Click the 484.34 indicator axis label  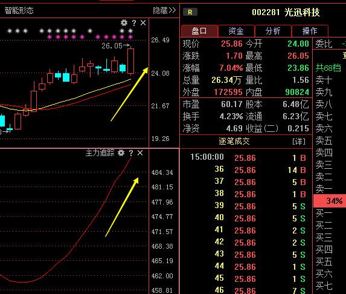[x=162, y=172]
